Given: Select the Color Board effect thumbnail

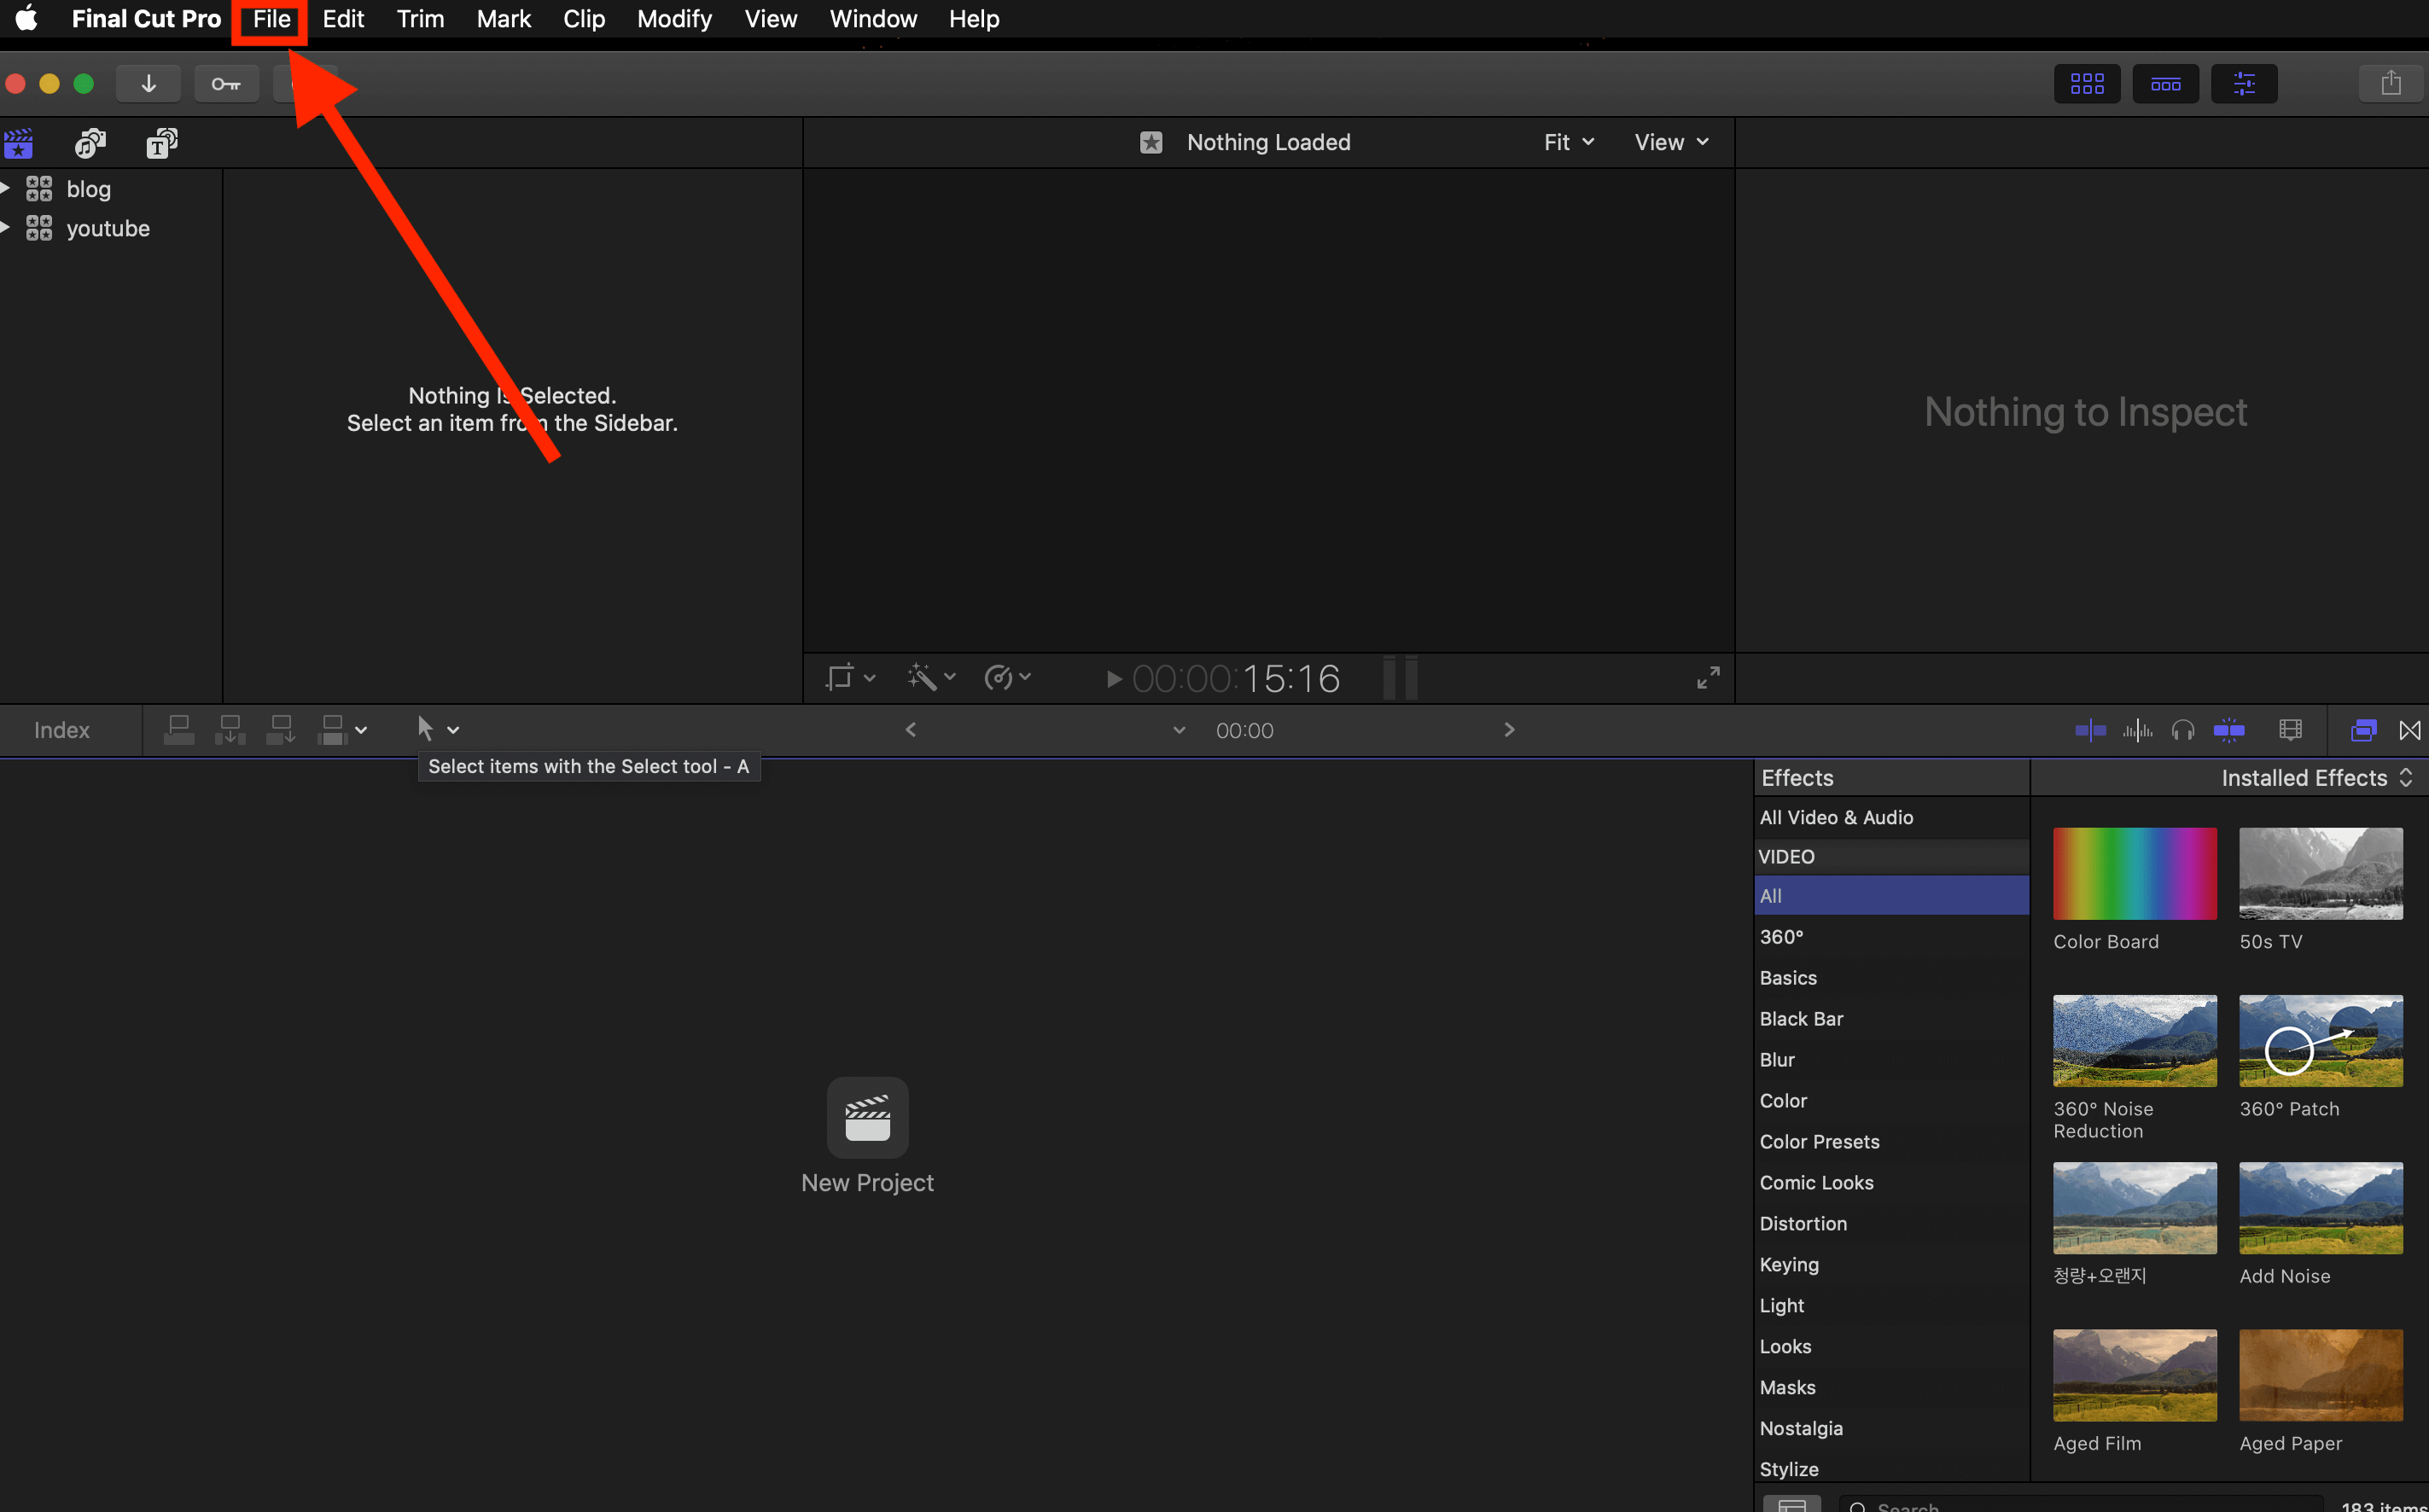Looking at the screenshot, I should click(2134, 873).
